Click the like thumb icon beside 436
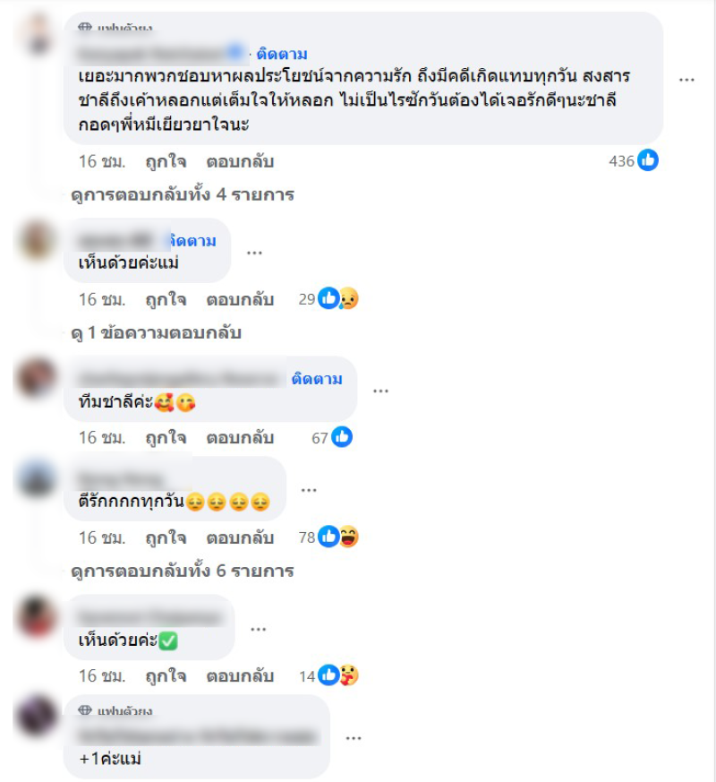This screenshot has height=782, width=716. [x=648, y=160]
